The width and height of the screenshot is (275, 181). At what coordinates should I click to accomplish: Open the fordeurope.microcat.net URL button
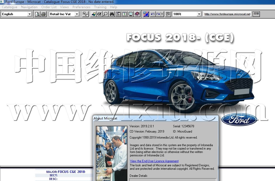click(x=227, y=14)
